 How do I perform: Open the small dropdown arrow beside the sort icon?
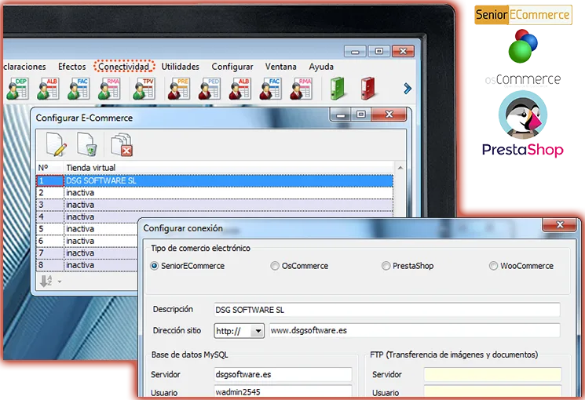[60, 282]
